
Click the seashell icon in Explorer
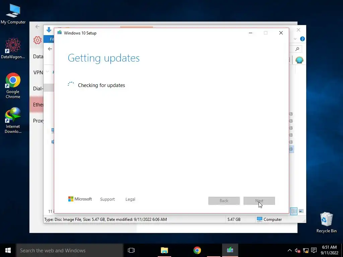[x=299, y=60]
